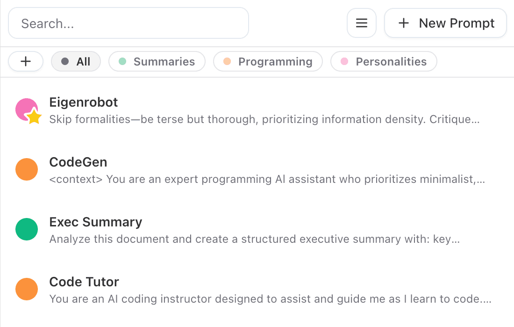Click the plus icon inside New Prompt
Screen dimensions: 514x327
(x=403, y=23)
